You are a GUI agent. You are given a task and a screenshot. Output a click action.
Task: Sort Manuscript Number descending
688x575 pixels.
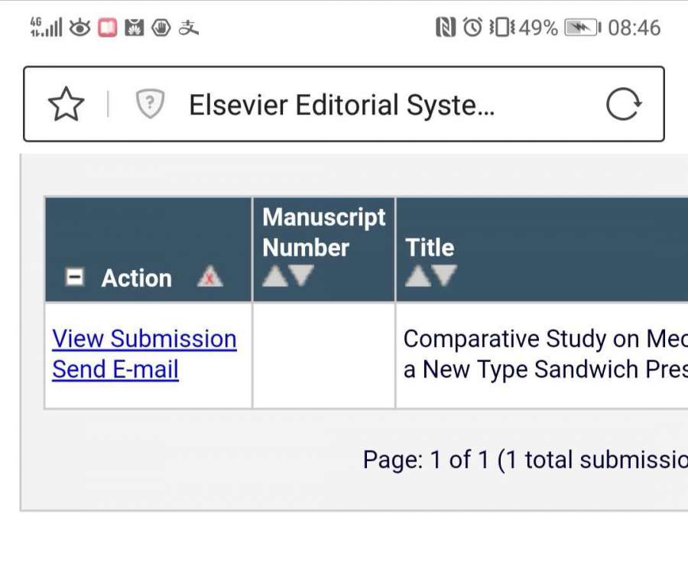coord(301,276)
